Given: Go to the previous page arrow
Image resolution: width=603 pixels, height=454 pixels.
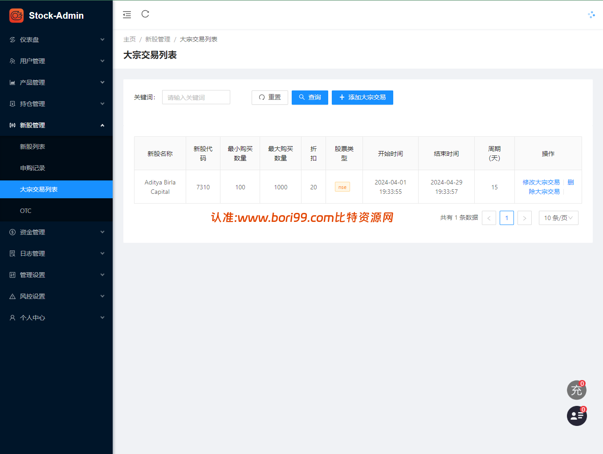Looking at the screenshot, I should click(x=489, y=218).
